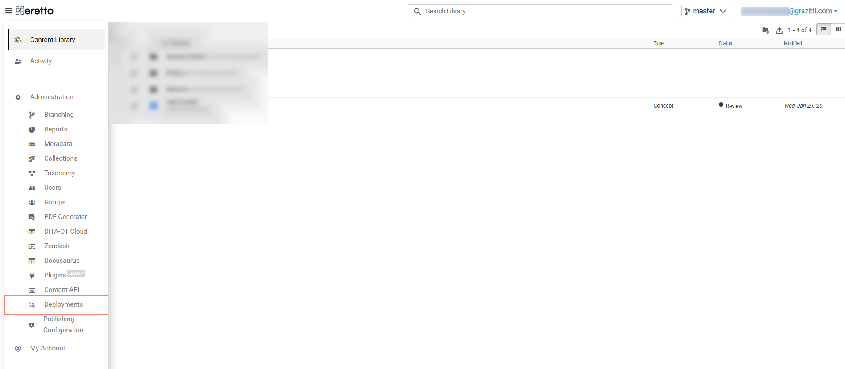The image size is (845, 369).
Task: Click the Branching icon in Administration
Action: pyautogui.click(x=32, y=115)
